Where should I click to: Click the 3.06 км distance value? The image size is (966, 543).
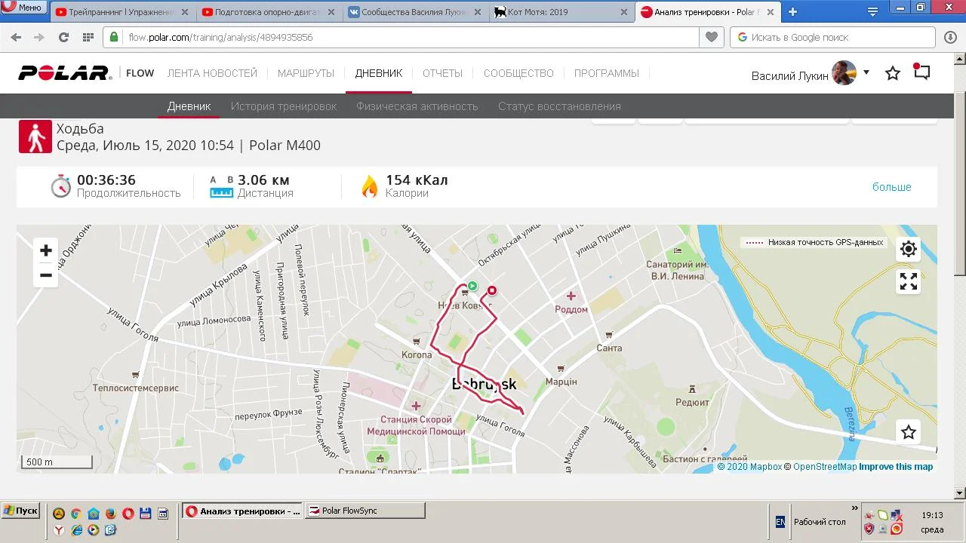[x=263, y=180]
